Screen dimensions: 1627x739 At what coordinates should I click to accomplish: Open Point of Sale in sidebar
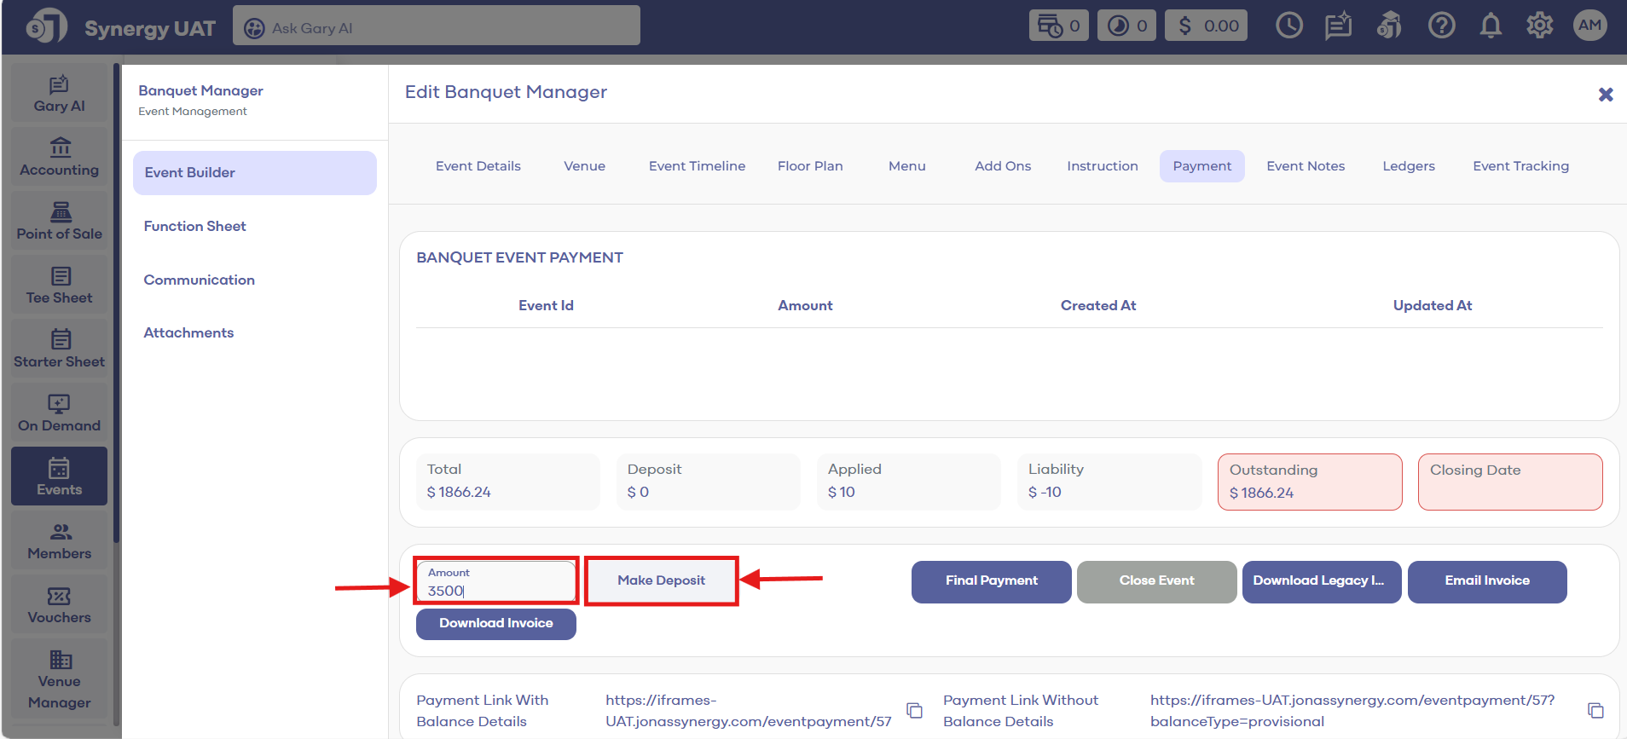coord(59,222)
